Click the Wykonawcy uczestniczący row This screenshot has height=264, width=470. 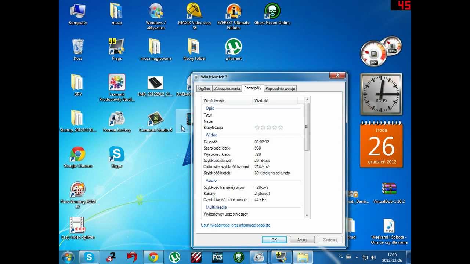(253, 214)
